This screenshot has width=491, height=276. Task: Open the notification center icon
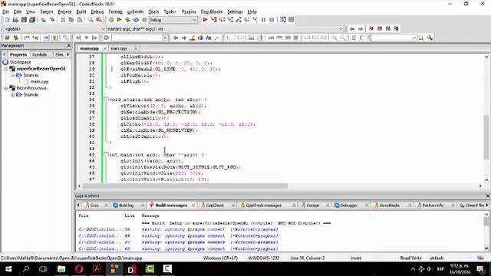481,269
